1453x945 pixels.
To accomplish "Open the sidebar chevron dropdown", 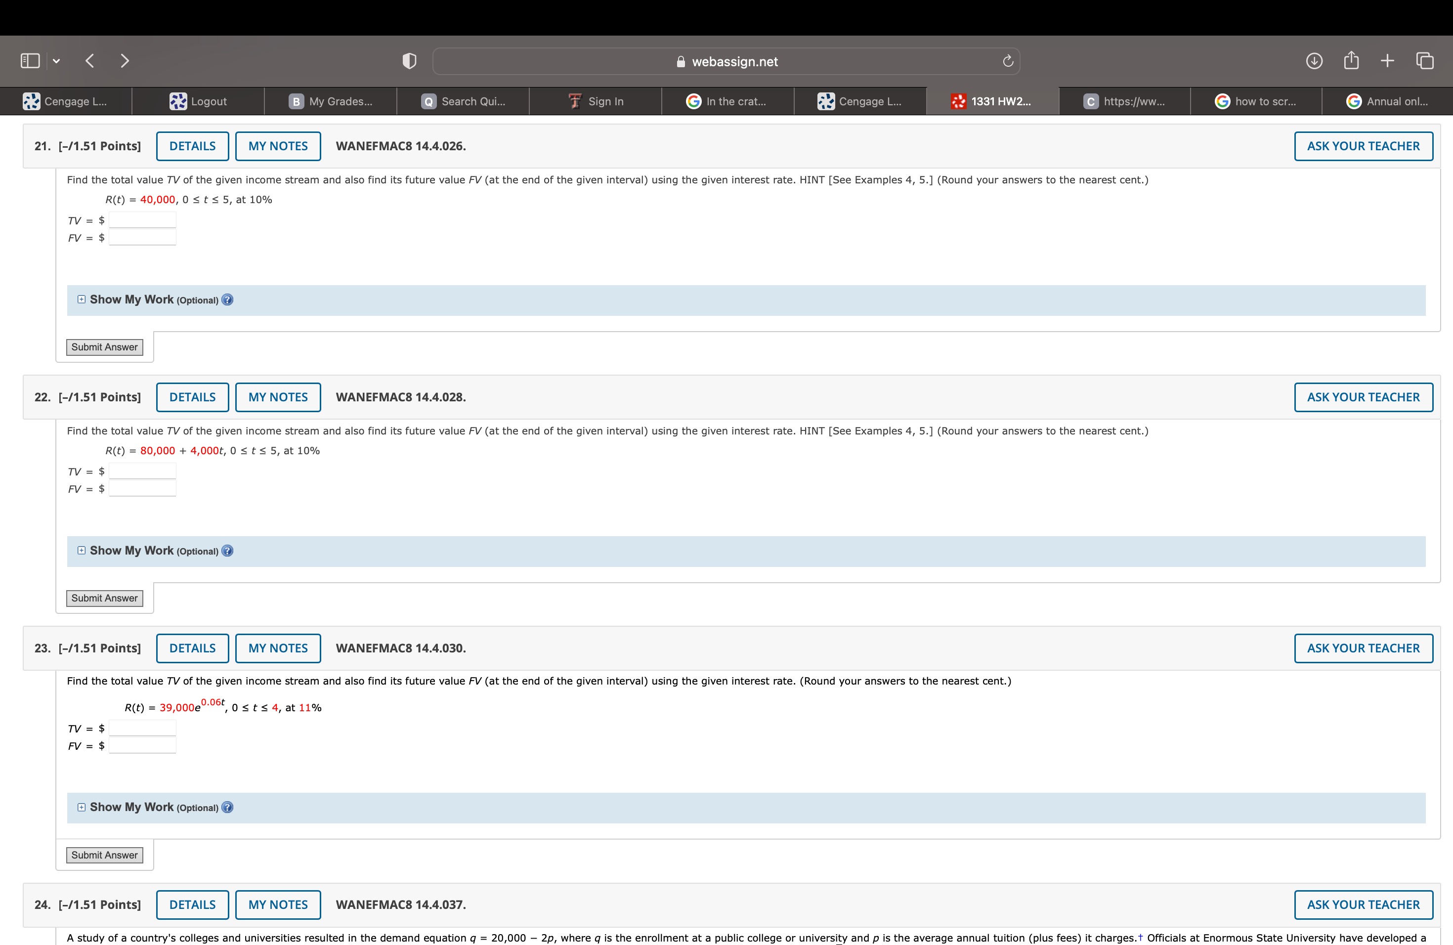I will click(56, 60).
